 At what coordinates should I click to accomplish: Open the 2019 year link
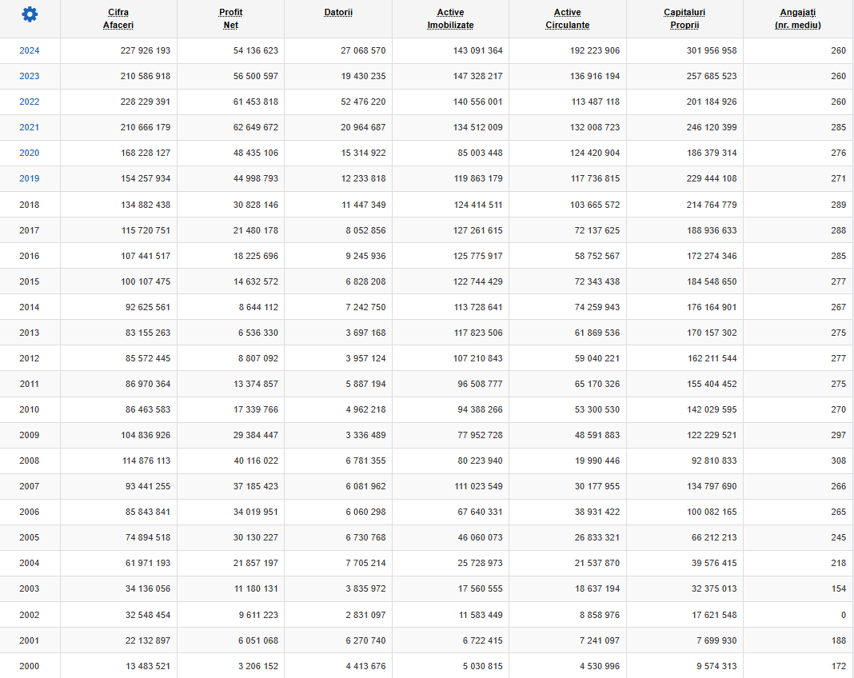pyautogui.click(x=30, y=178)
